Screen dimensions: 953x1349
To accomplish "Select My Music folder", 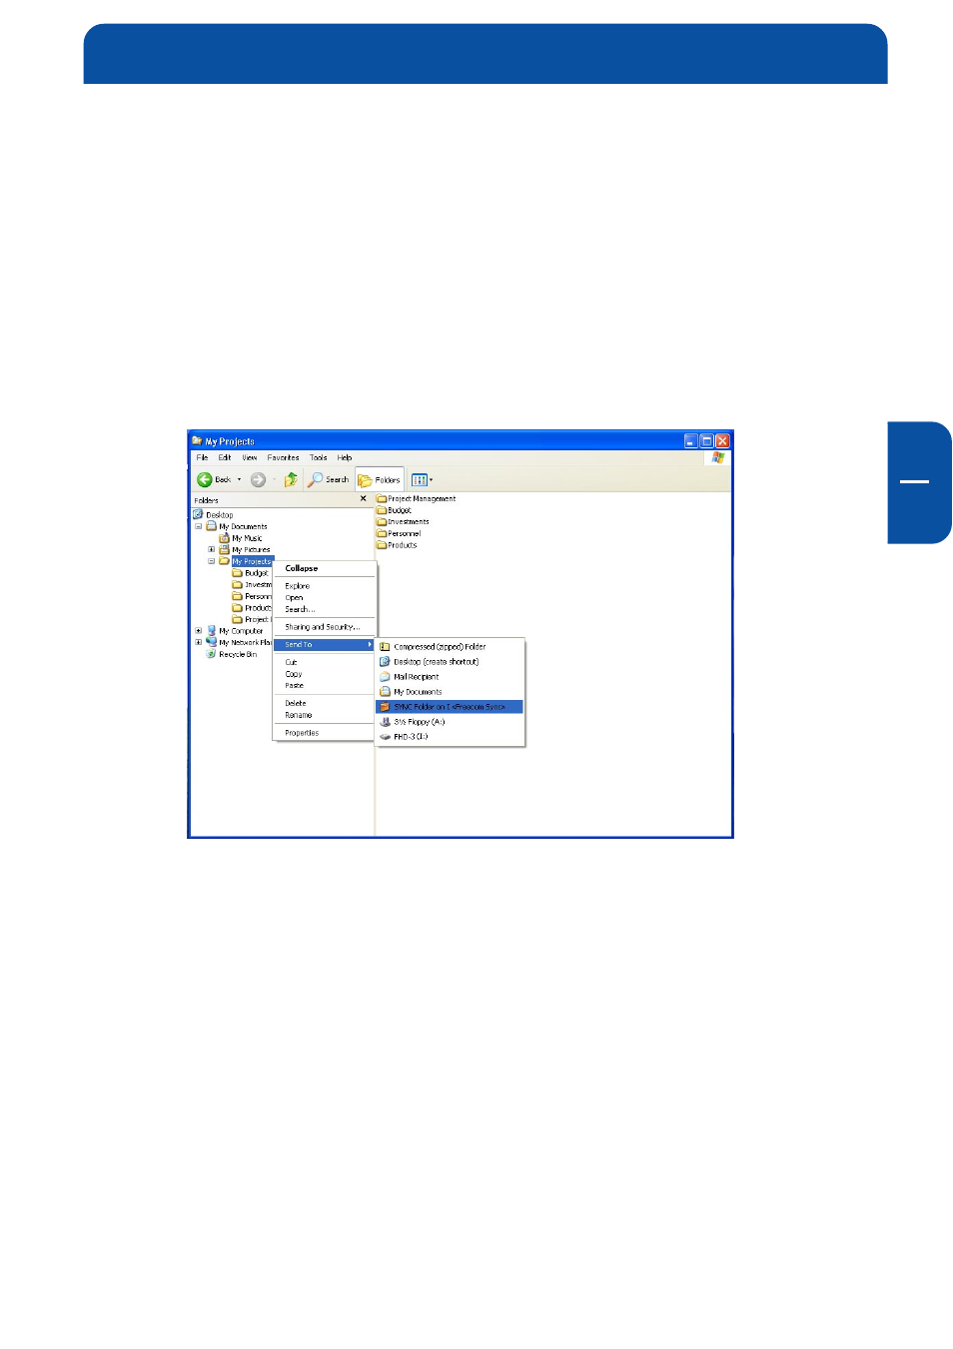I will (247, 538).
